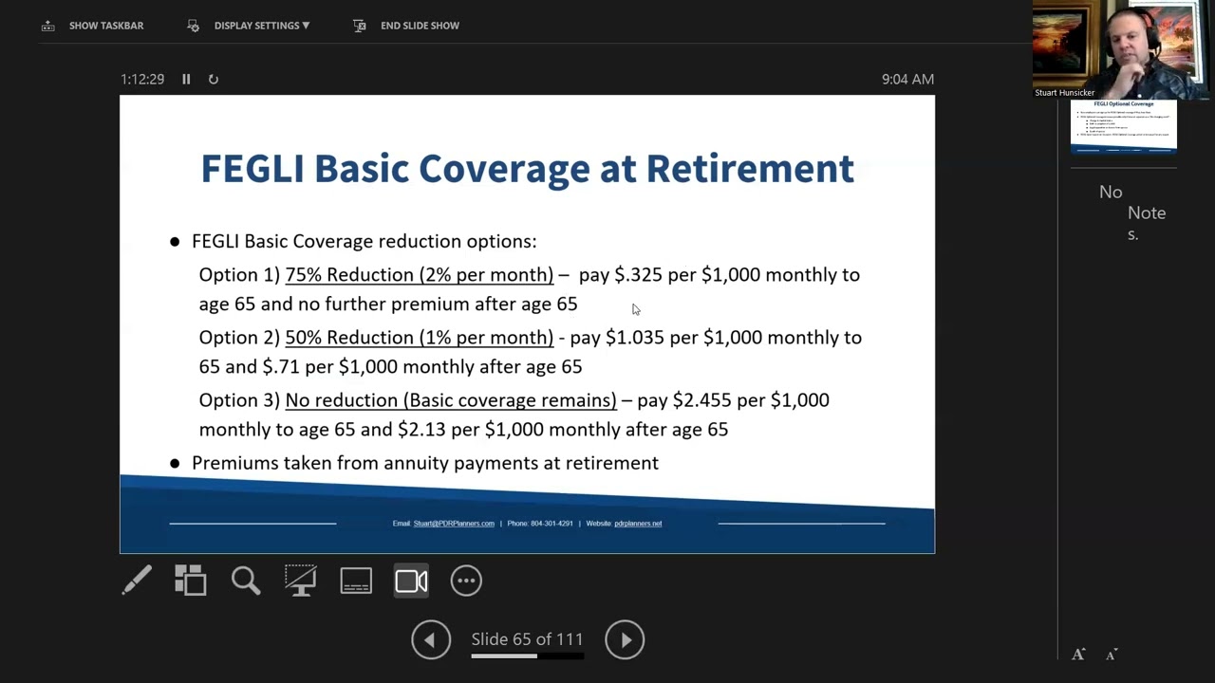Screen dimensions: 1215x683
Task: Toggle subtitles button
Action: click(356, 581)
